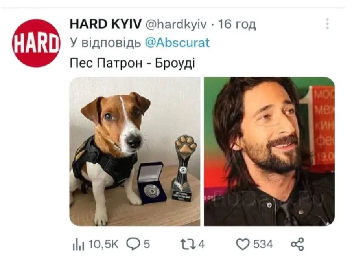This screenshot has width=363, height=262.
Task: Open the 16 год timestamp
Action: click(x=237, y=24)
